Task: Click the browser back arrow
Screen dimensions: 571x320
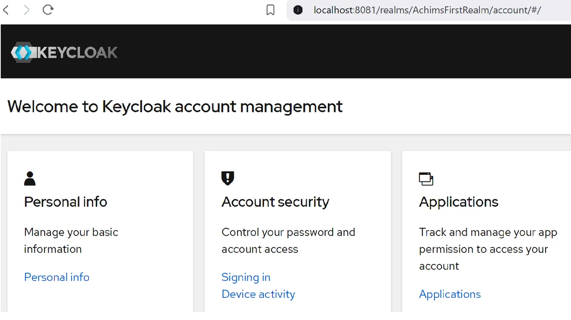Action: click(6, 10)
